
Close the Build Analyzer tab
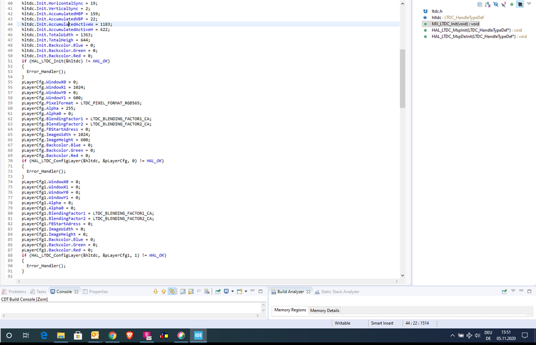(x=309, y=292)
